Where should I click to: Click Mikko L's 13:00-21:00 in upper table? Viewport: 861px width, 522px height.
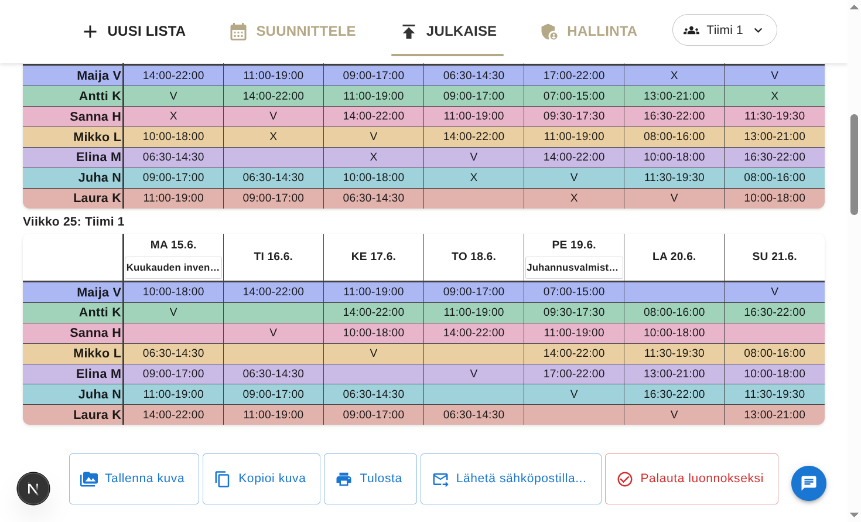pyautogui.click(x=774, y=137)
